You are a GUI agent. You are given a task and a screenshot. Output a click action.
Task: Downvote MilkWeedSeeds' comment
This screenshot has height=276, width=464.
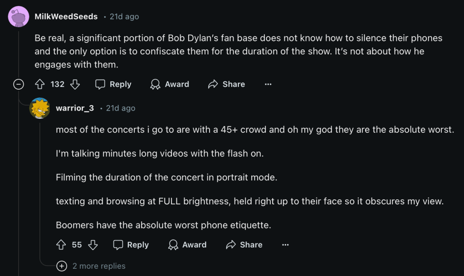[x=75, y=84]
